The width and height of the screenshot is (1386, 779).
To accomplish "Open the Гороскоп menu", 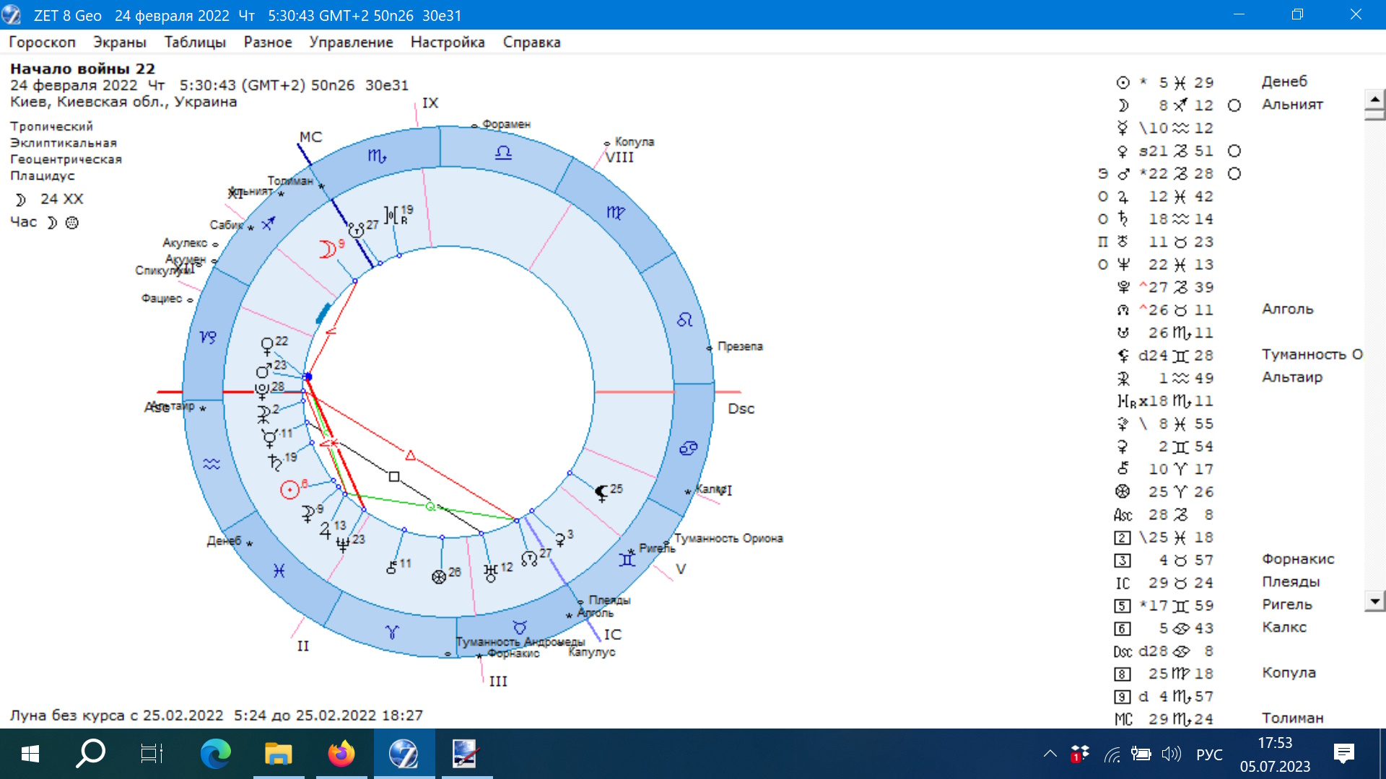I will point(42,43).
